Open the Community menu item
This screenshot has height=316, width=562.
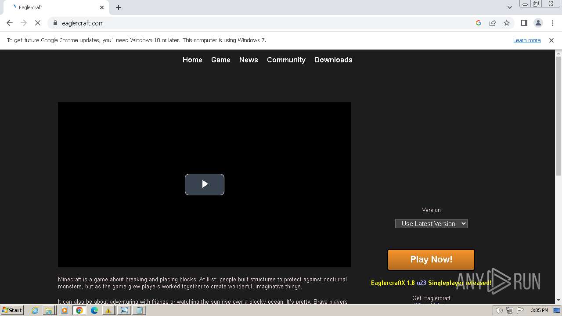[x=286, y=60]
